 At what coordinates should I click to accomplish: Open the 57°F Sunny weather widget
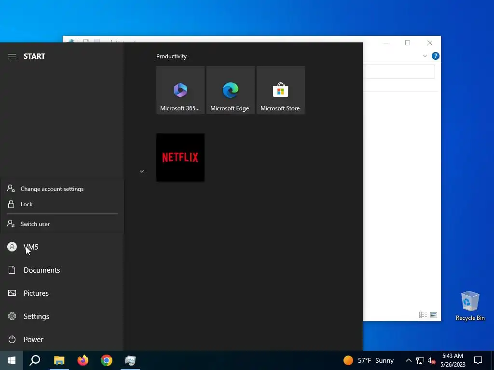click(369, 360)
